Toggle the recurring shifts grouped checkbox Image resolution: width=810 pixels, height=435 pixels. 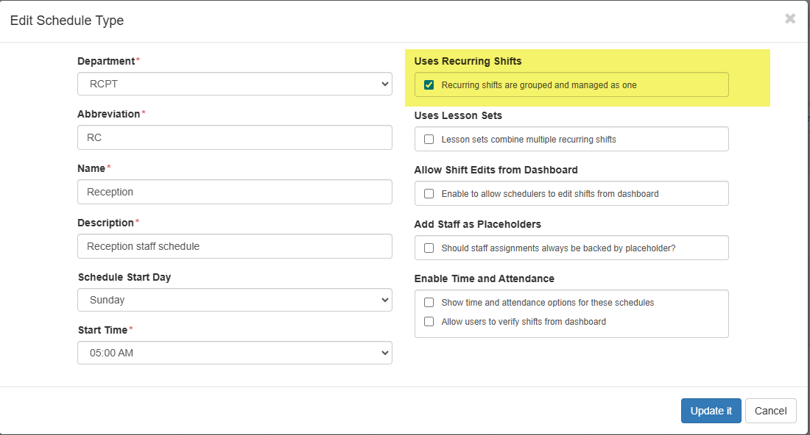pyautogui.click(x=429, y=85)
